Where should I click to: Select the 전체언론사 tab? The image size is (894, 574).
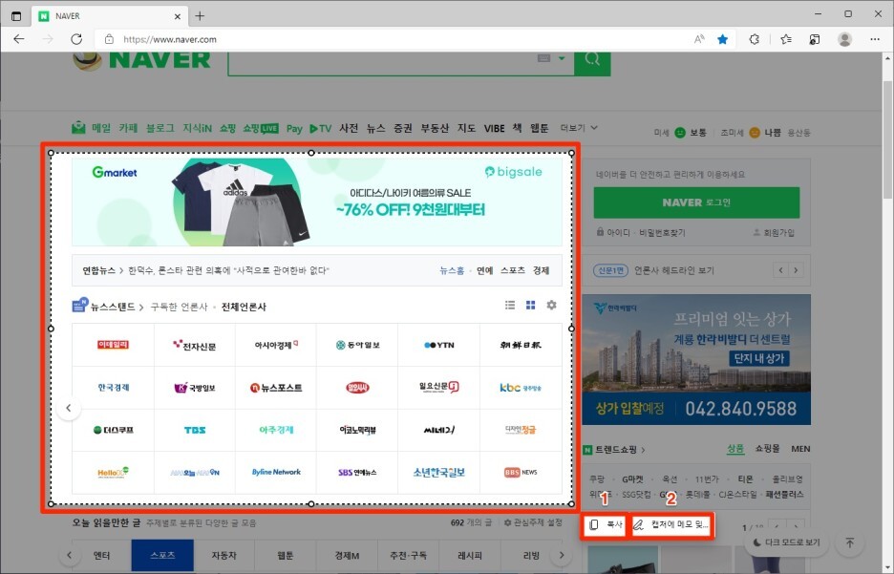click(x=244, y=307)
